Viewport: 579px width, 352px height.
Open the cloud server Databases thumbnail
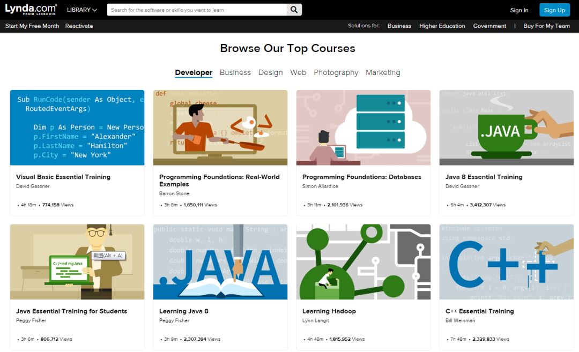point(363,128)
